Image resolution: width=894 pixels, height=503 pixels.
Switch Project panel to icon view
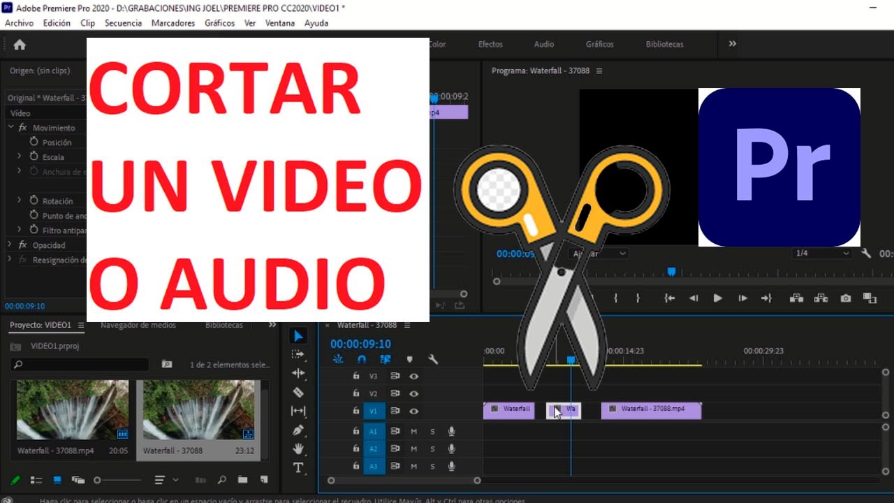pos(57,480)
